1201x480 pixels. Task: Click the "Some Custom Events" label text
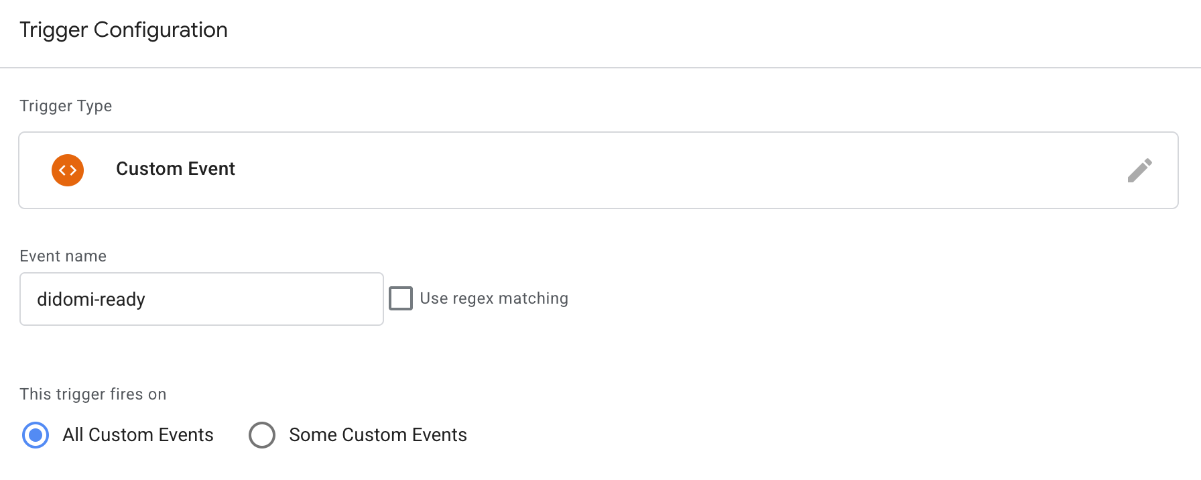tap(378, 435)
